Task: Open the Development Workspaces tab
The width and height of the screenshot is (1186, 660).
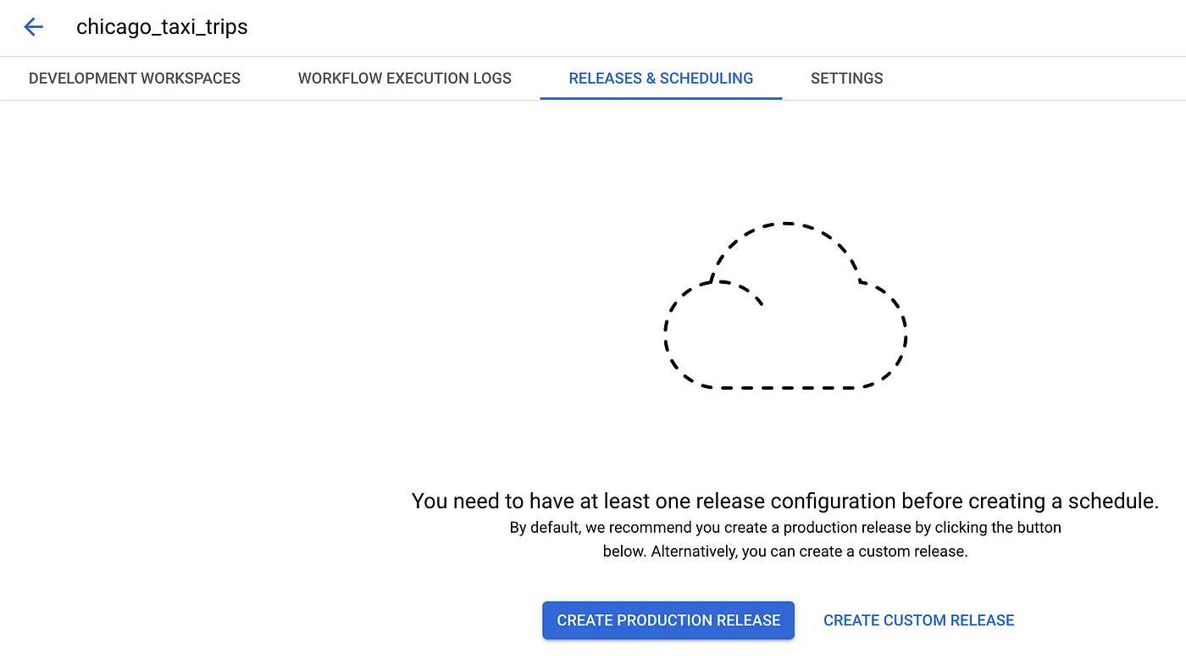Action: 135,79
